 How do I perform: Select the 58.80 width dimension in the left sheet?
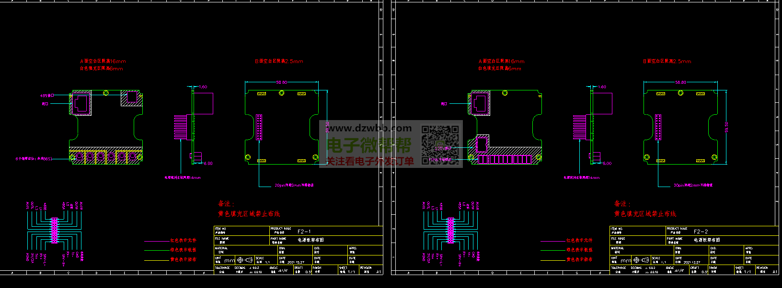[282, 82]
